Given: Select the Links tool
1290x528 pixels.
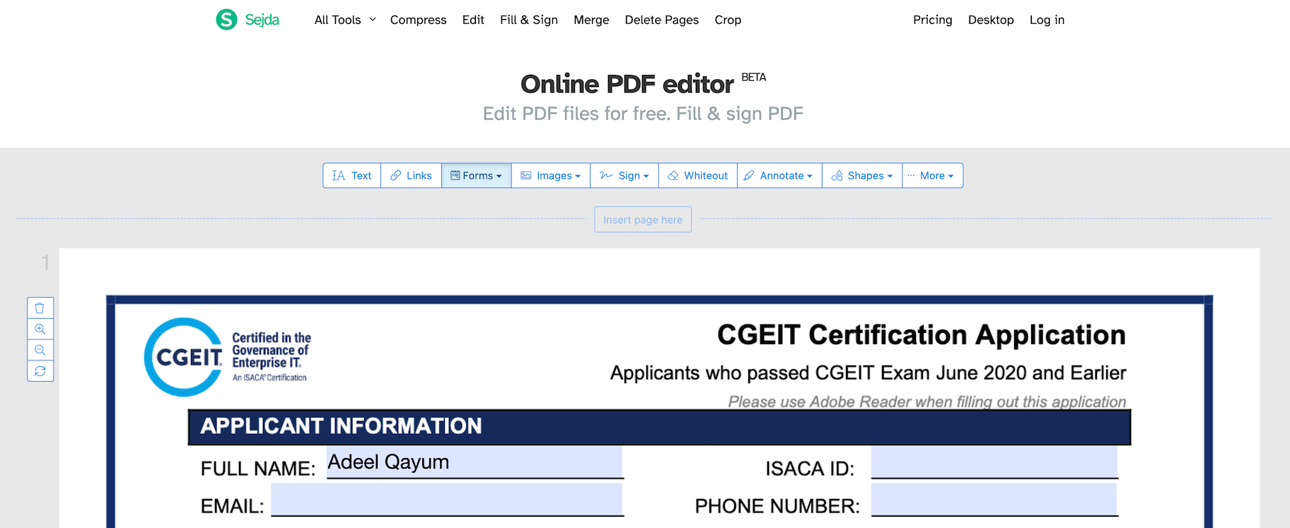Looking at the screenshot, I should click(411, 175).
